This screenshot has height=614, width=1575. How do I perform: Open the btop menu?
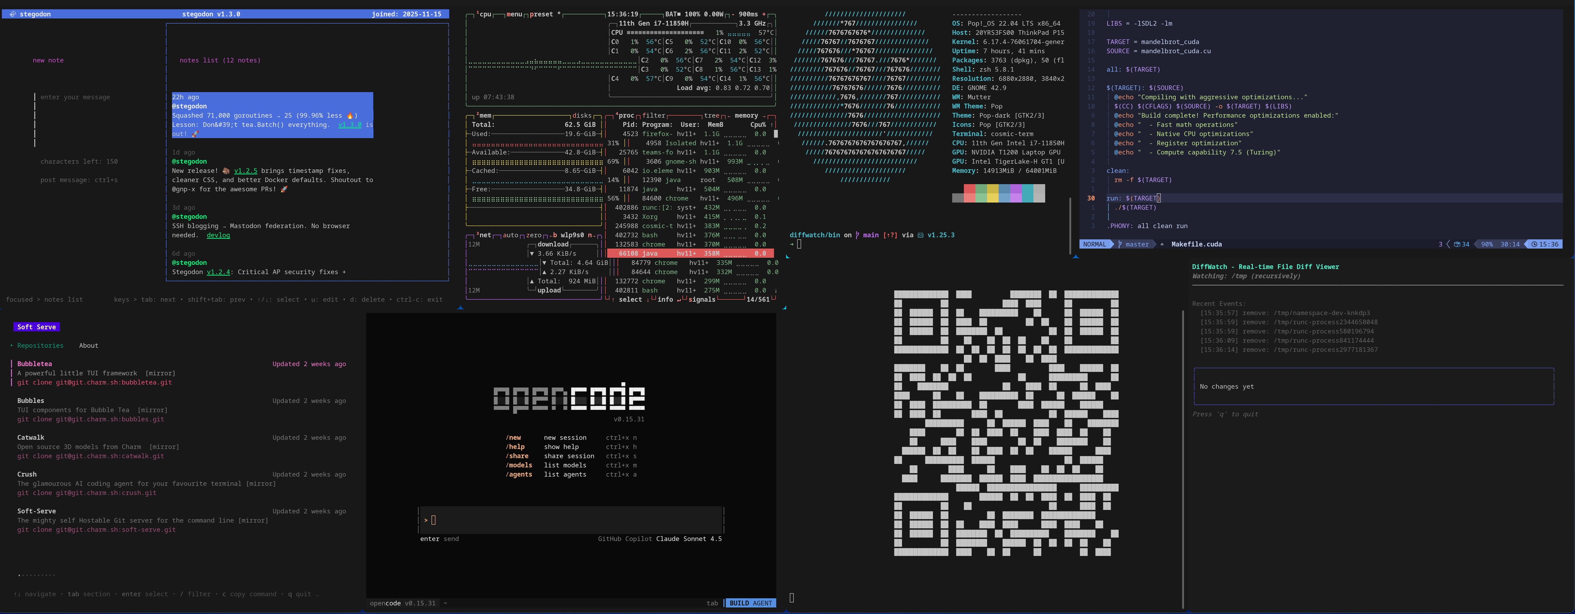tap(514, 14)
